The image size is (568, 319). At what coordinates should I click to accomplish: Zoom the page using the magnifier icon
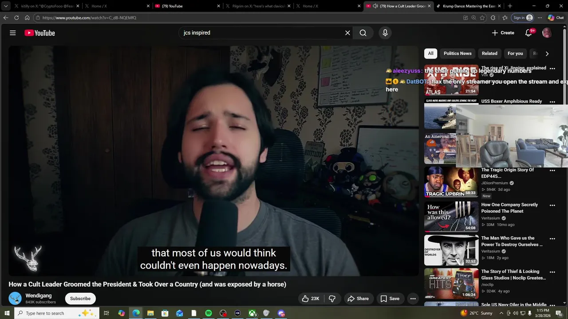(x=473, y=18)
